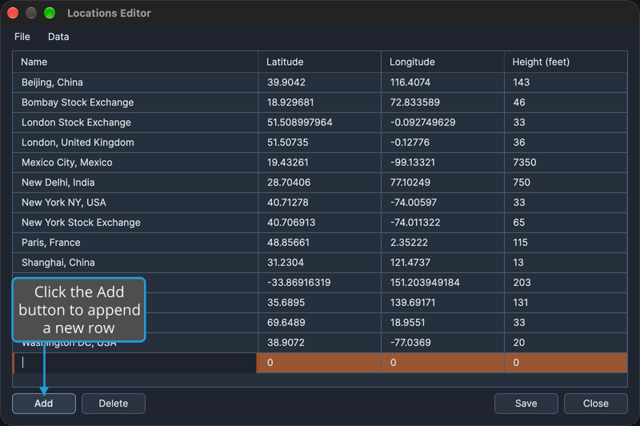Click height value 20
The width and height of the screenshot is (640, 426).
point(518,343)
